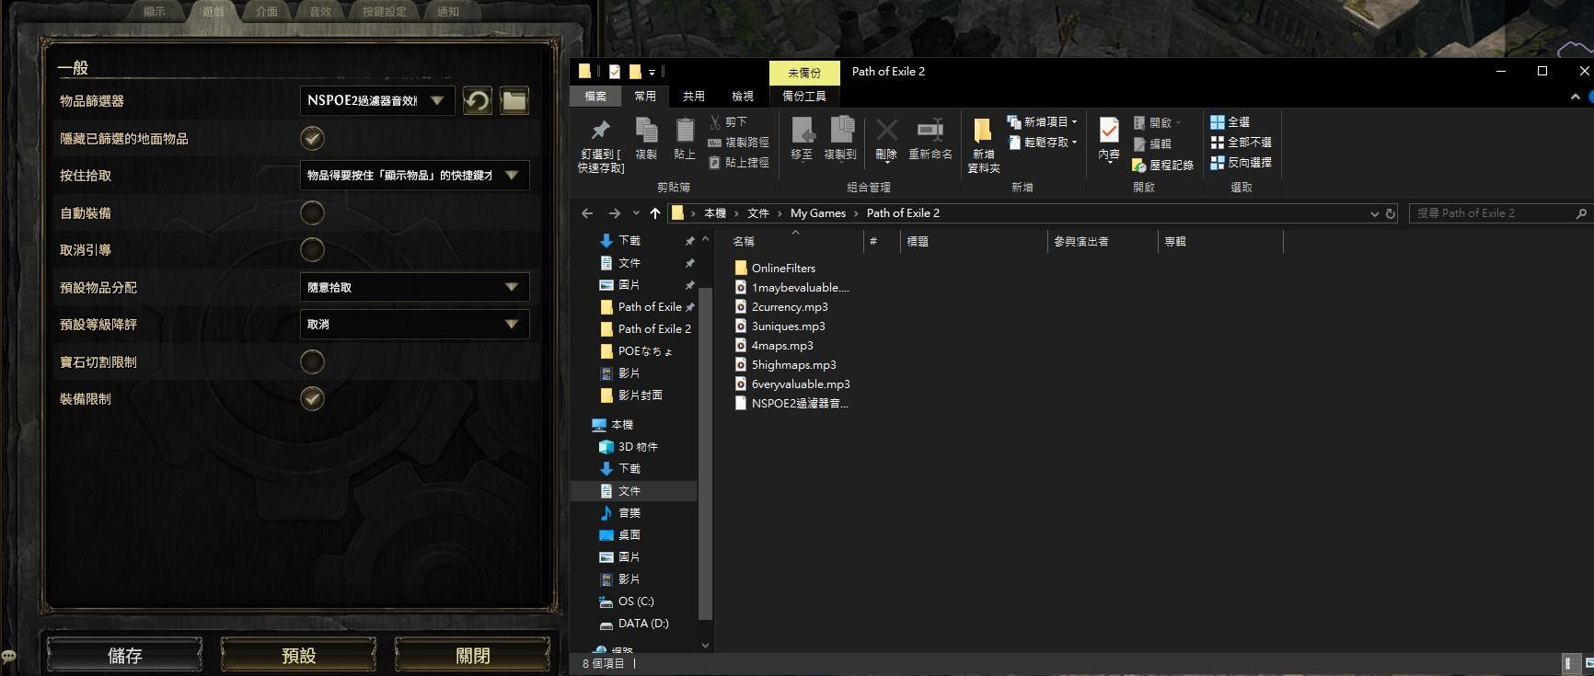Open History (歷程記錄) in ribbon

(1163, 165)
